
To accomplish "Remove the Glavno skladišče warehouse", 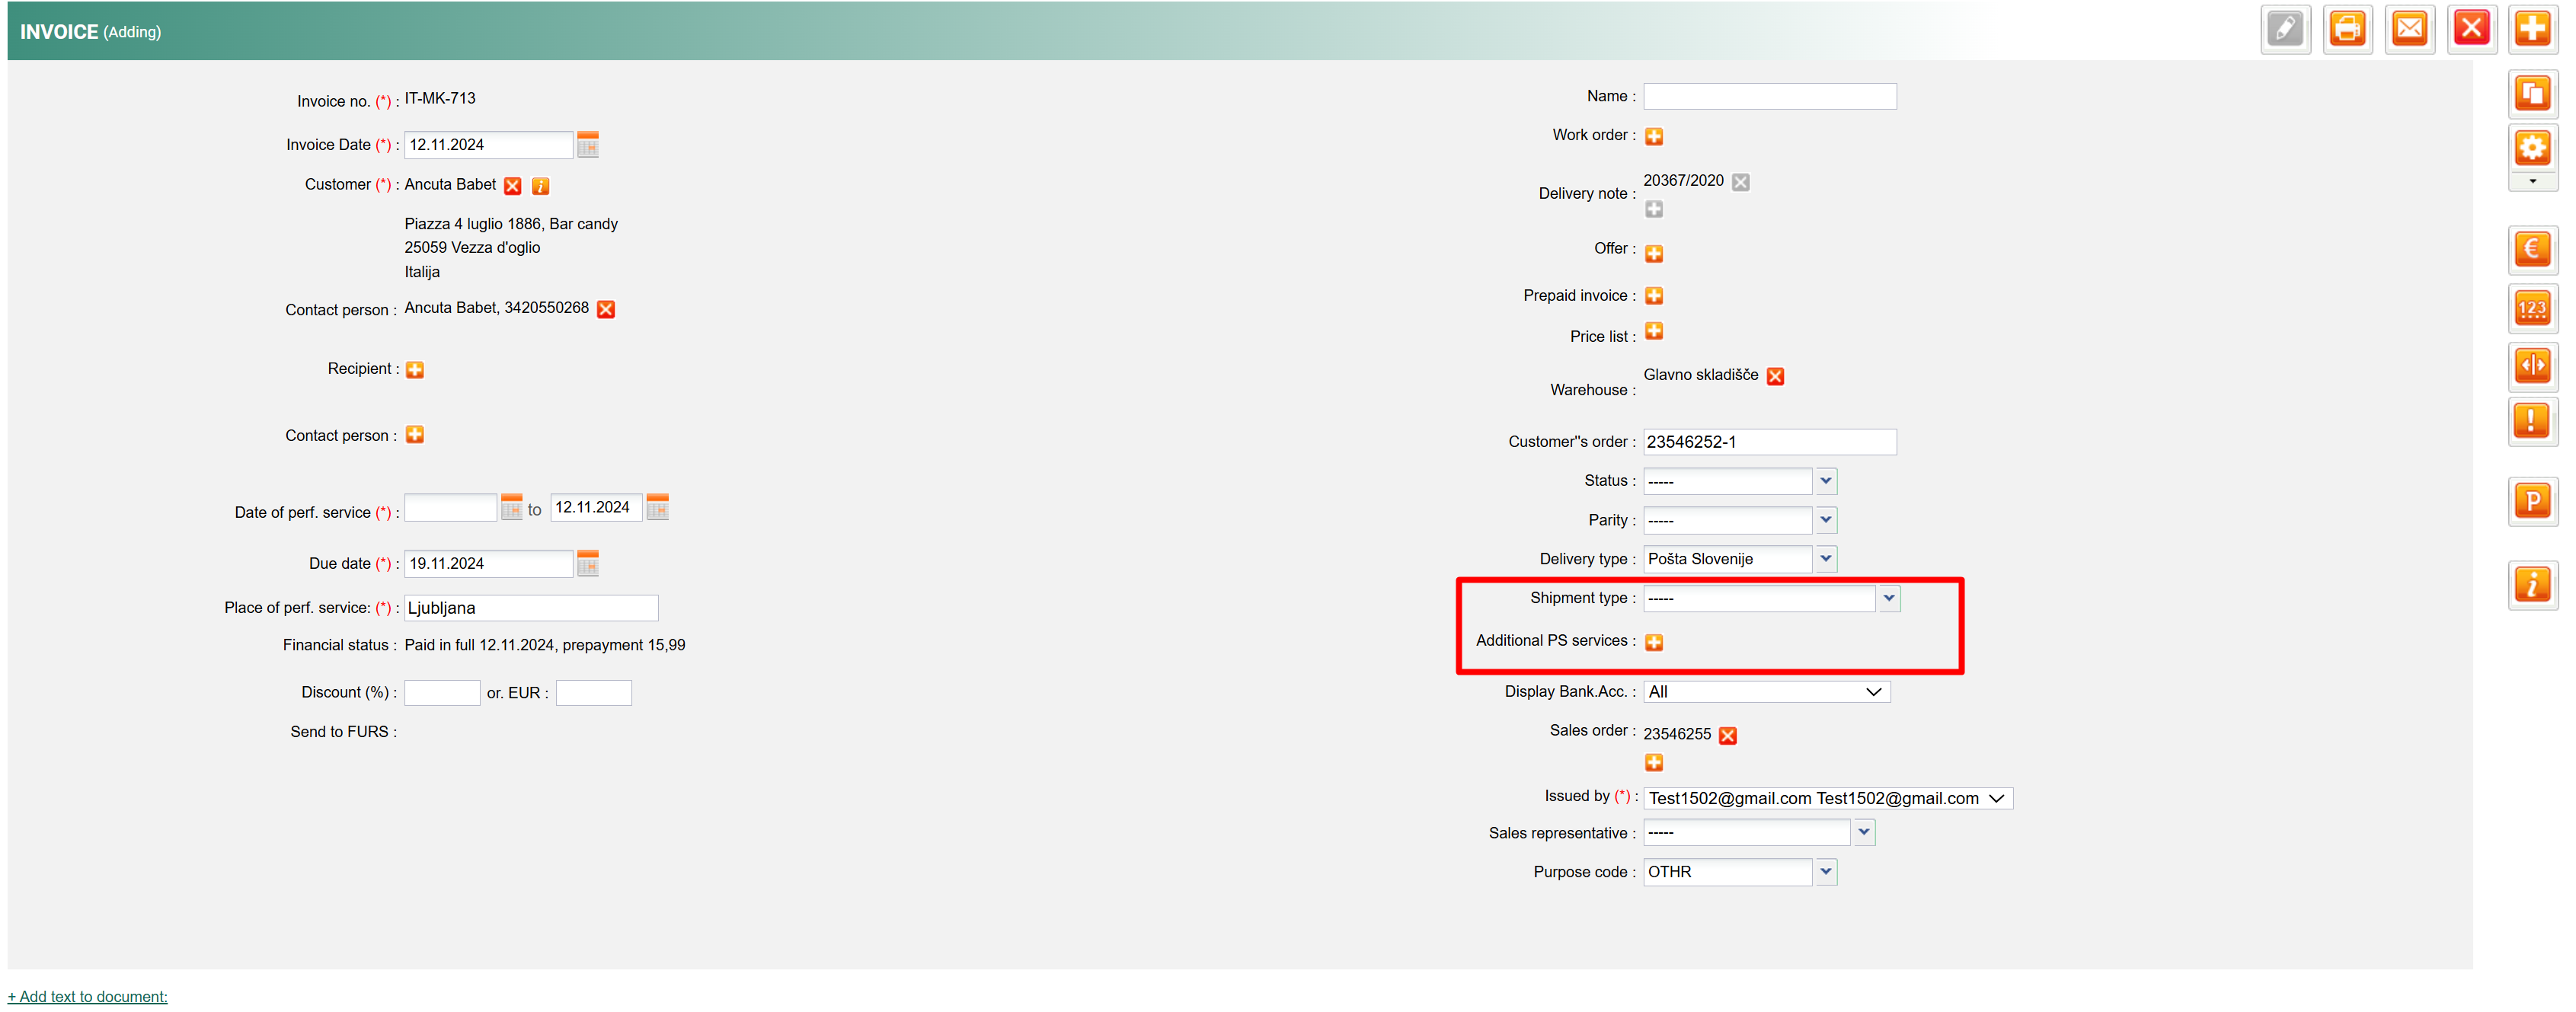I will (1775, 376).
